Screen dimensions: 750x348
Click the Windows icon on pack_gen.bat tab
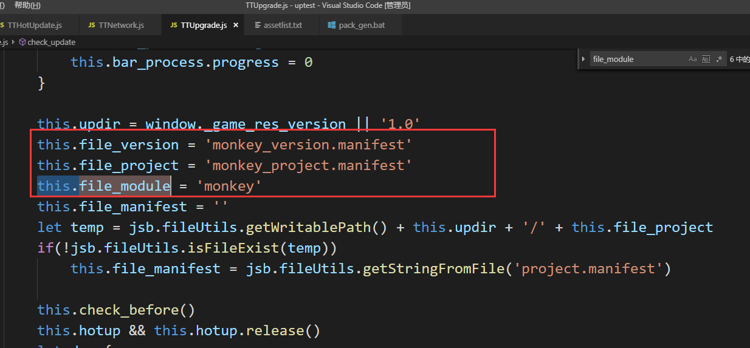[x=332, y=26]
